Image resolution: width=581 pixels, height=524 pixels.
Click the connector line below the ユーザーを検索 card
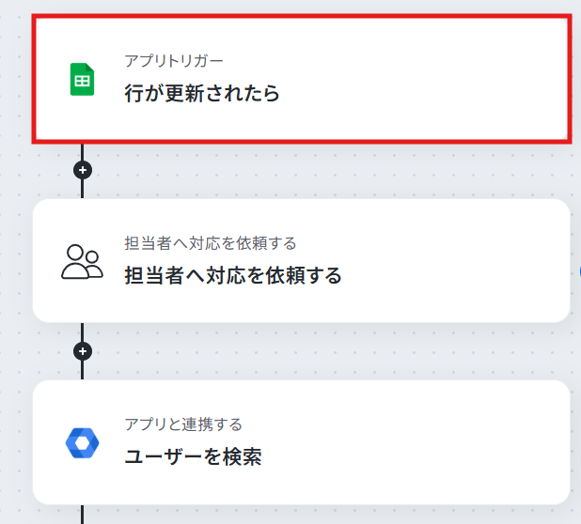coord(83,514)
